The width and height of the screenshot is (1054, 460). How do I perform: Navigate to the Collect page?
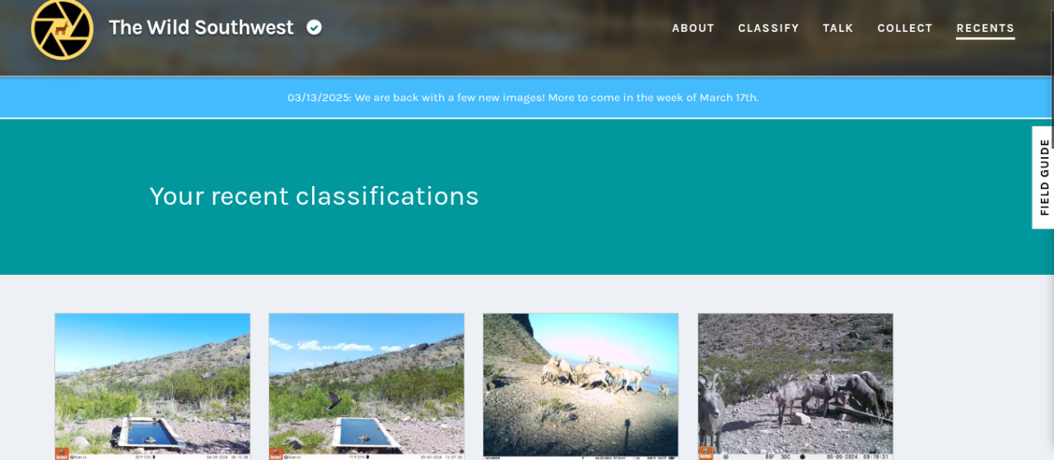(x=904, y=28)
